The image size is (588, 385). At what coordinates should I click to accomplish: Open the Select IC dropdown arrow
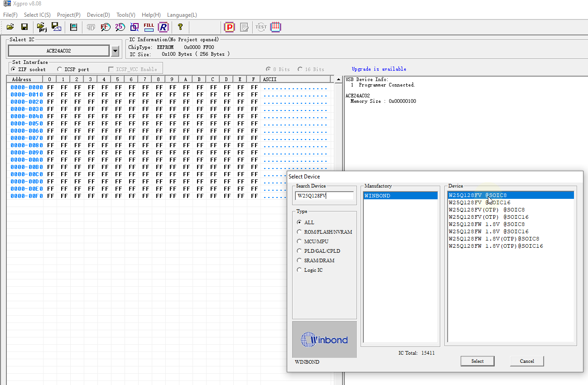click(x=115, y=51)
